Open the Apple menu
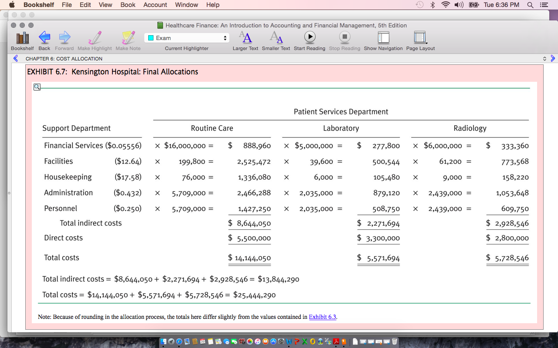The width and height of the screenshot is (558, 348). click(x=12, y=5)
